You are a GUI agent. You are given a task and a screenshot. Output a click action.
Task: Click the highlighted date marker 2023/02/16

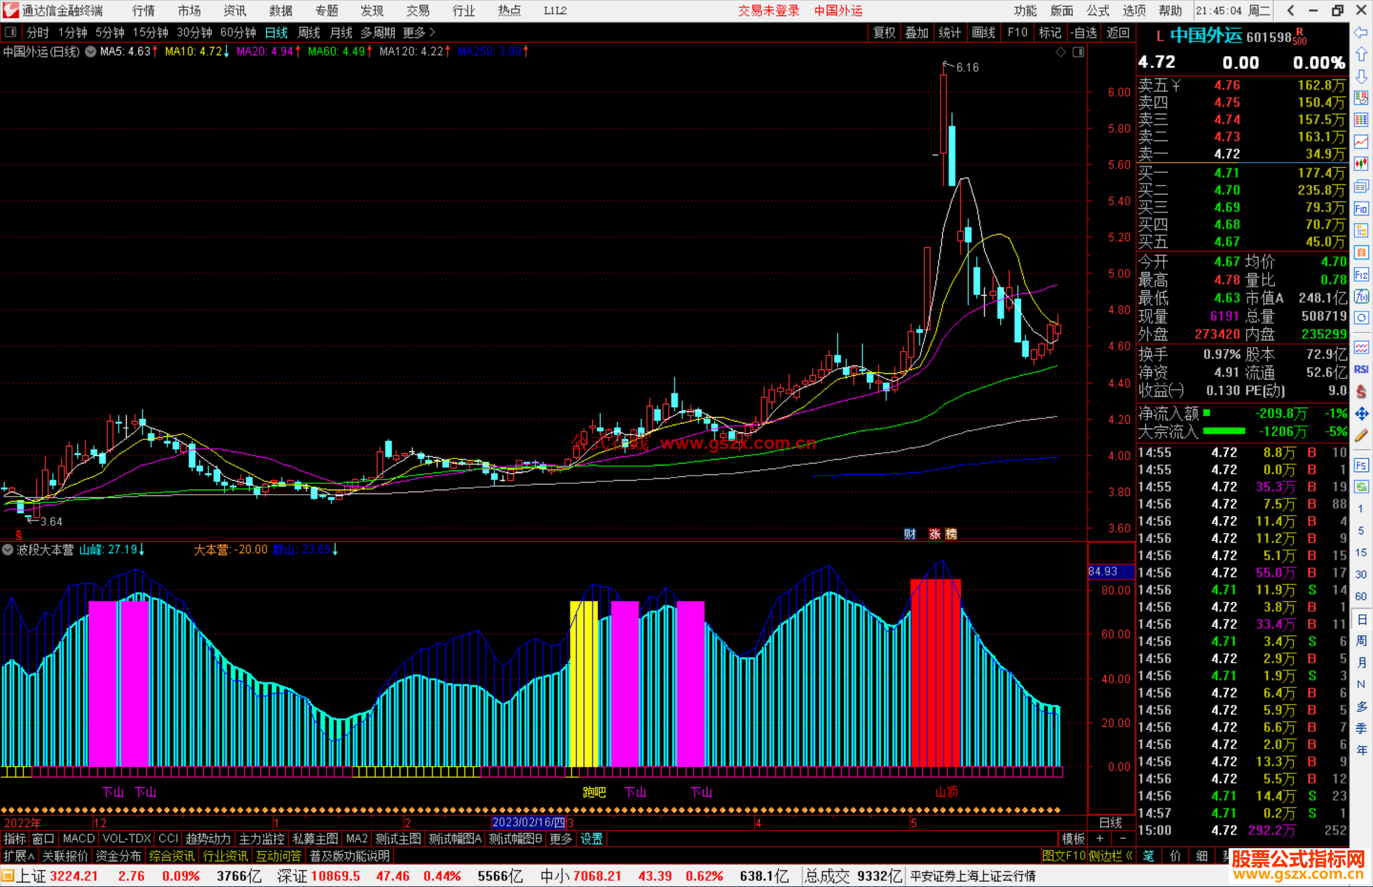528,823
